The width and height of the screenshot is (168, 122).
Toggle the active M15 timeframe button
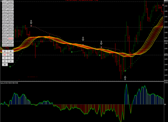pos(5,55)
